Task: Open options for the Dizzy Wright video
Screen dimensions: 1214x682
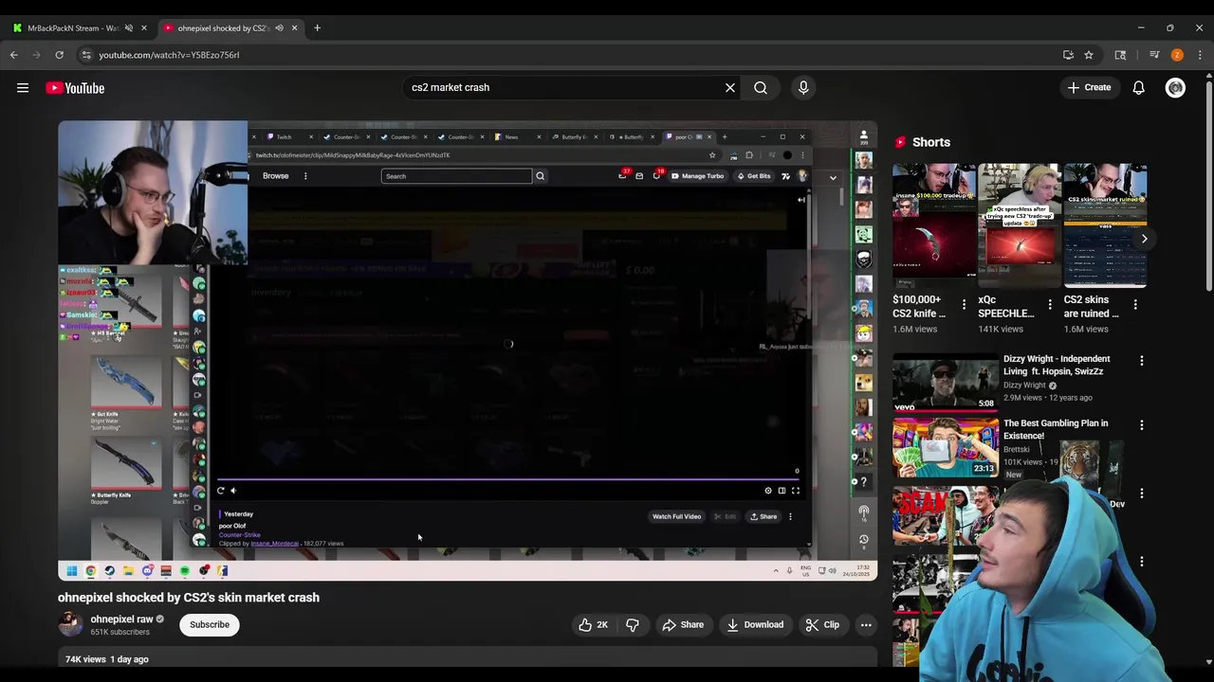Action: pyautogui.click(x=1142, y=361)
